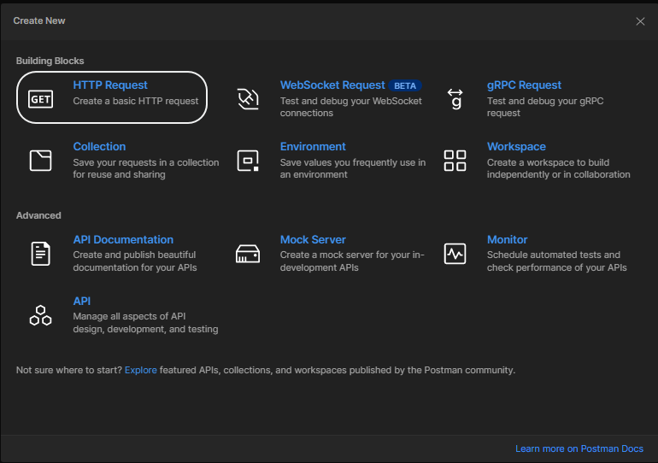
Task: Click the WebSocket Request plug icon
Action: 248,99
